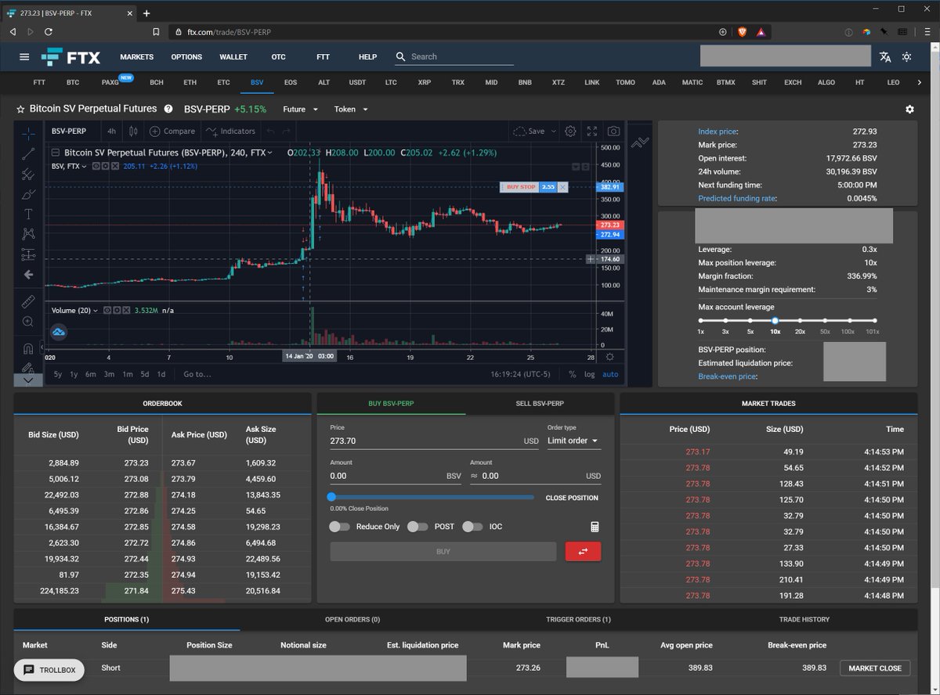
Task: Toggle the magnet mode icon
Action: (x=28, y=348)
